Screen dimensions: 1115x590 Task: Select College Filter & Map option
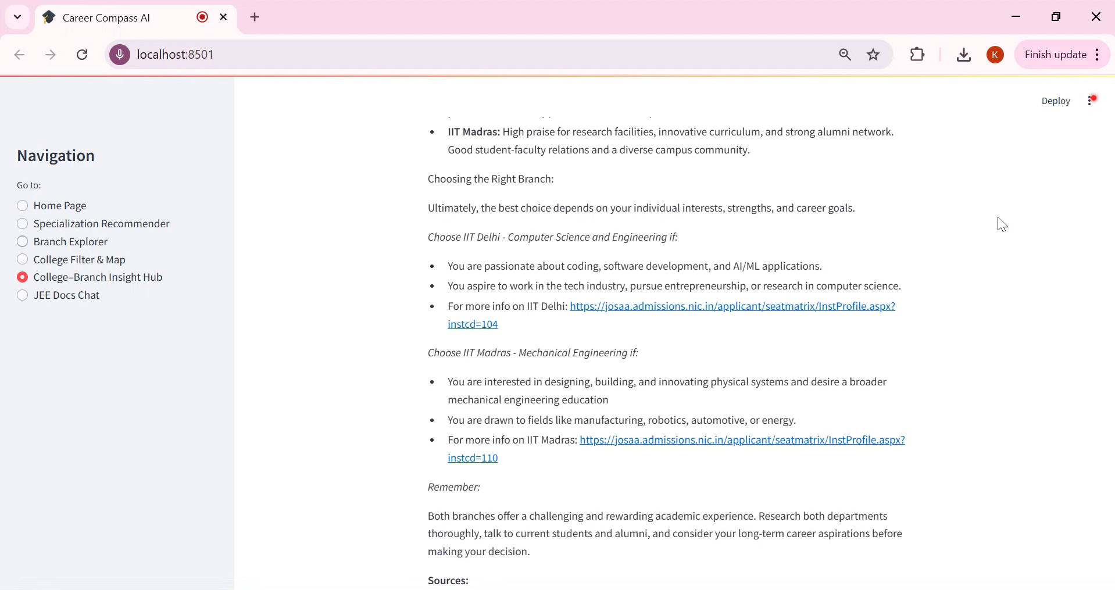pos(72,260)
